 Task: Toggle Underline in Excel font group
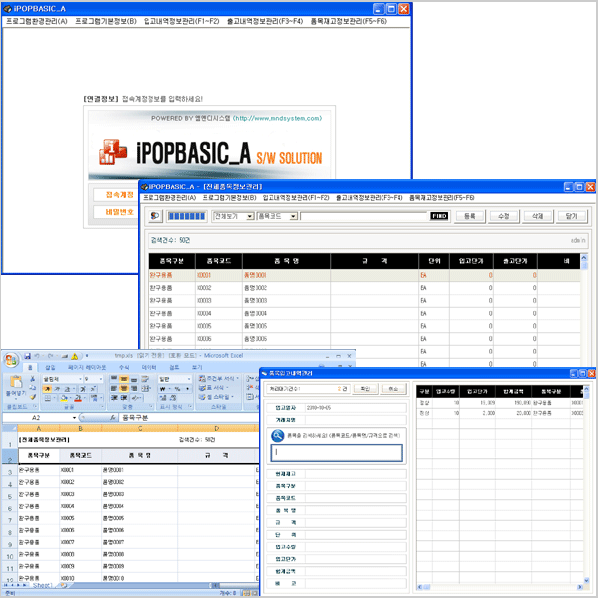click(x=67, y=389)
